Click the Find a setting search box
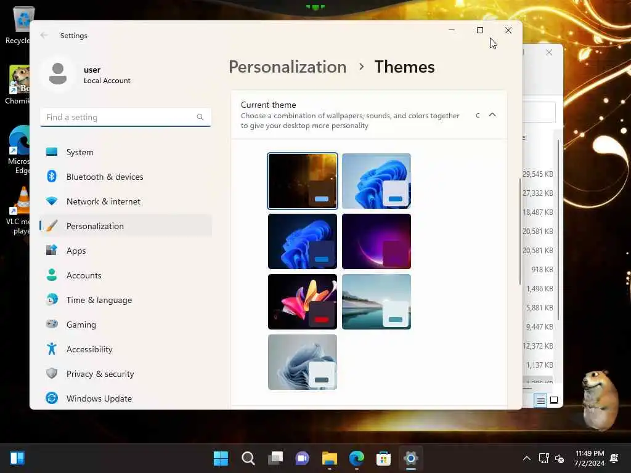Viewport: 631px width, 473px height. tap(126, 117)
